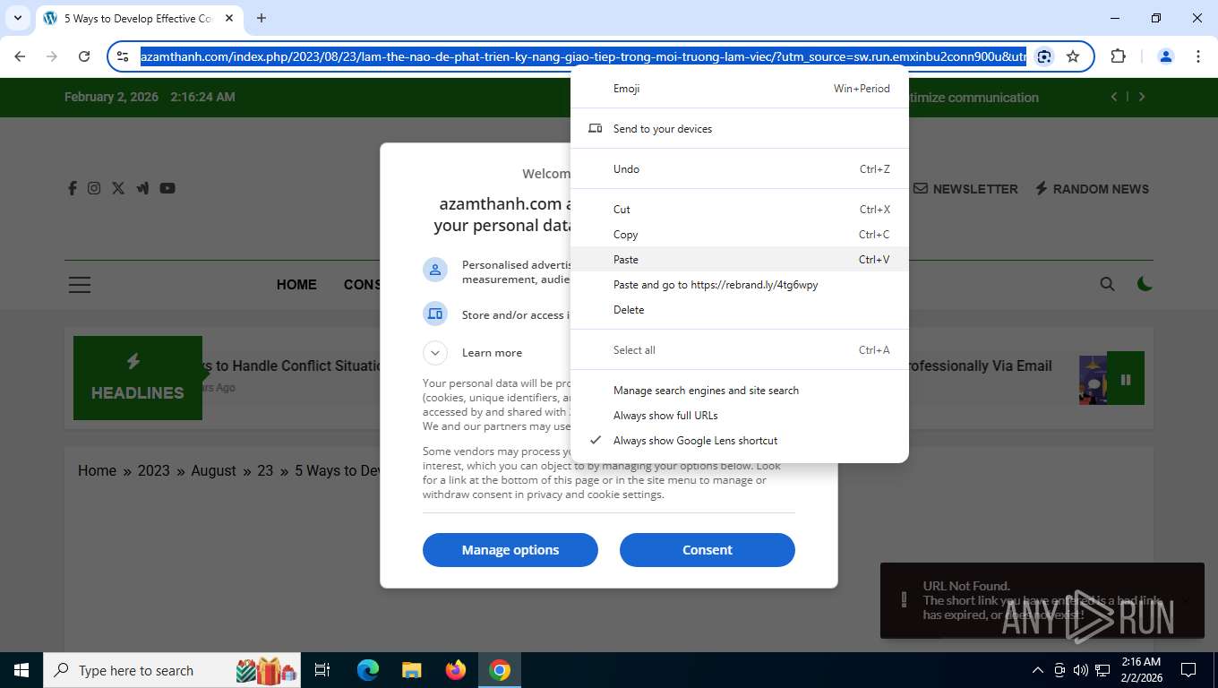Open the hamburger menu on the site

pyautogui.click(x=80, y=285)
